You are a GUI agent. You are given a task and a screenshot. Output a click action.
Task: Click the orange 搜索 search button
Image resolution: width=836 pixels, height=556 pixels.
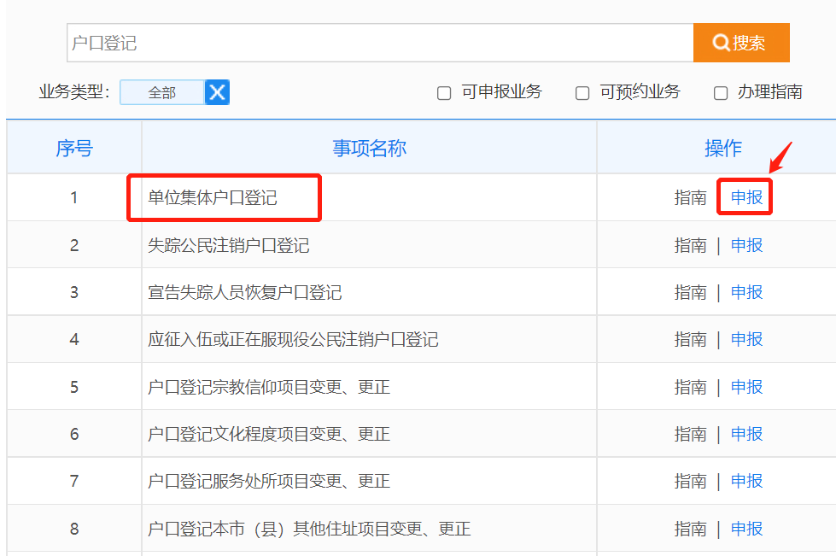(740, 43)
